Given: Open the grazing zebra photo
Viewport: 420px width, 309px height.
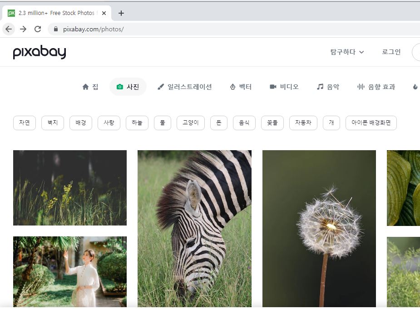Looking at the screenshot, I should 194,229.
